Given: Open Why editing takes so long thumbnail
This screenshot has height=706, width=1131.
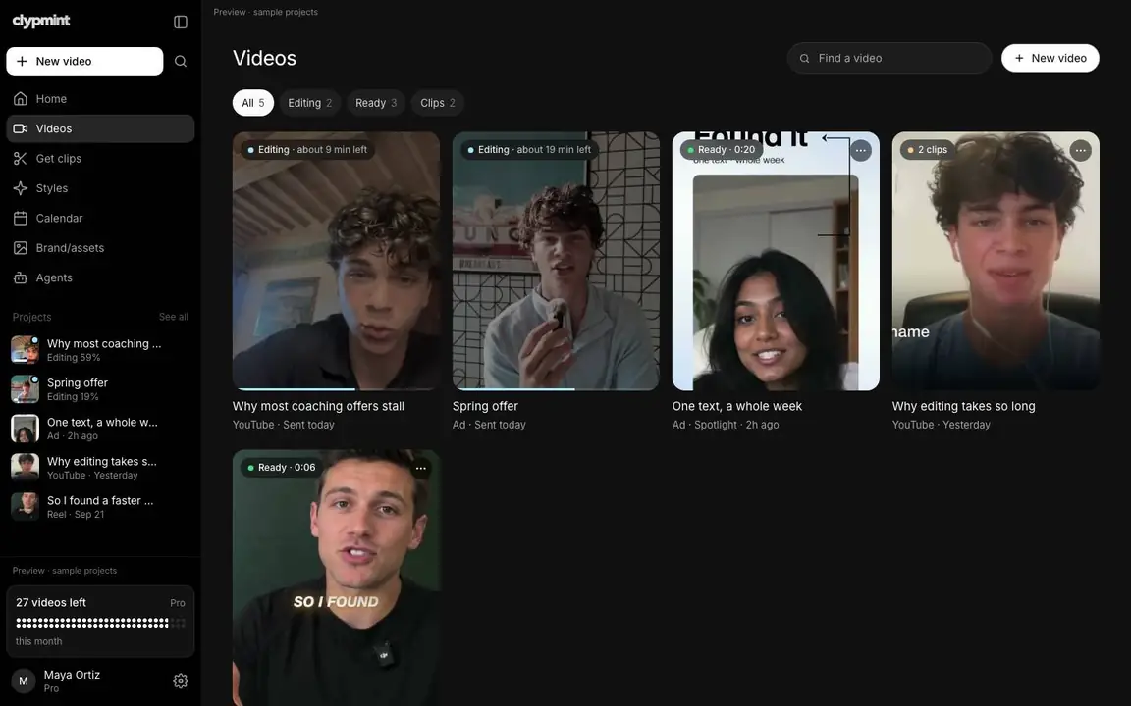Looking at the screenshot, I should (x=996, y=261).
